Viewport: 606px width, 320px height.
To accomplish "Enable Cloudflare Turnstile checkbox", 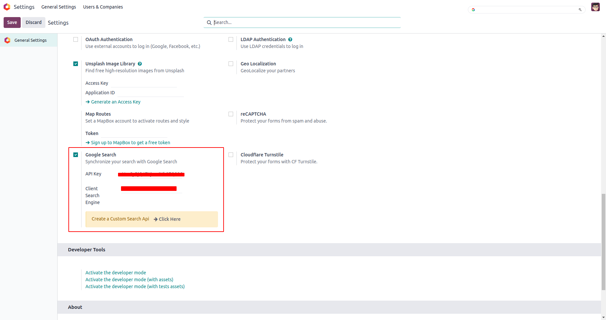I will (231, 155).
